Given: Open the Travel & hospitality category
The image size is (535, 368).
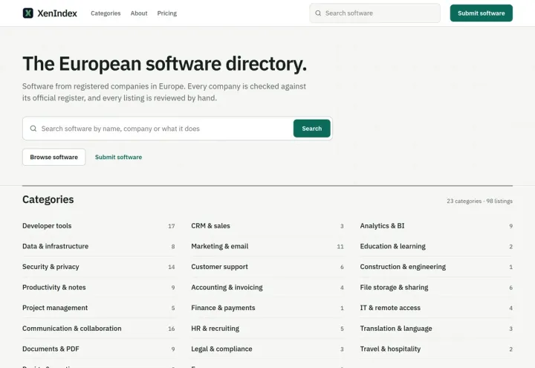Looking at the screenshot, I should (x=436, y=349).
